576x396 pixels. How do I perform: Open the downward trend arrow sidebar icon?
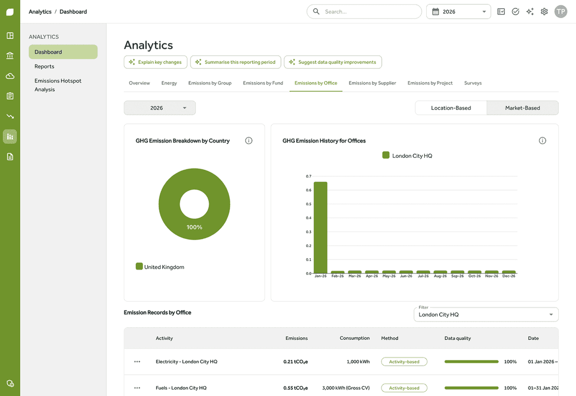pos(10,116)
